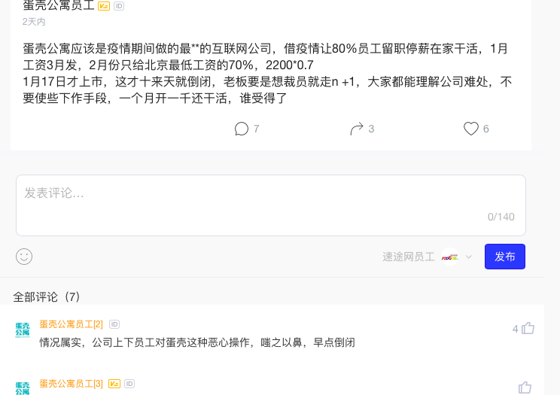Click the 蛋壳公寓 avatar of the first commenter
Screen dimensions: 560x395
[23, 330]
